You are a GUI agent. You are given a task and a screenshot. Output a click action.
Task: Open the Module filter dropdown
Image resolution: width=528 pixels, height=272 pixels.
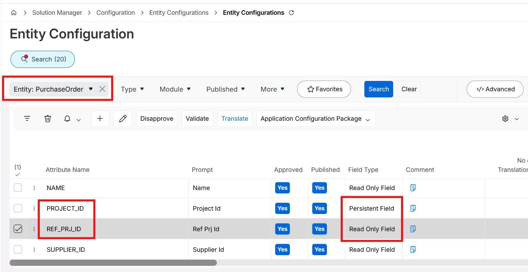tap(175, 89)
